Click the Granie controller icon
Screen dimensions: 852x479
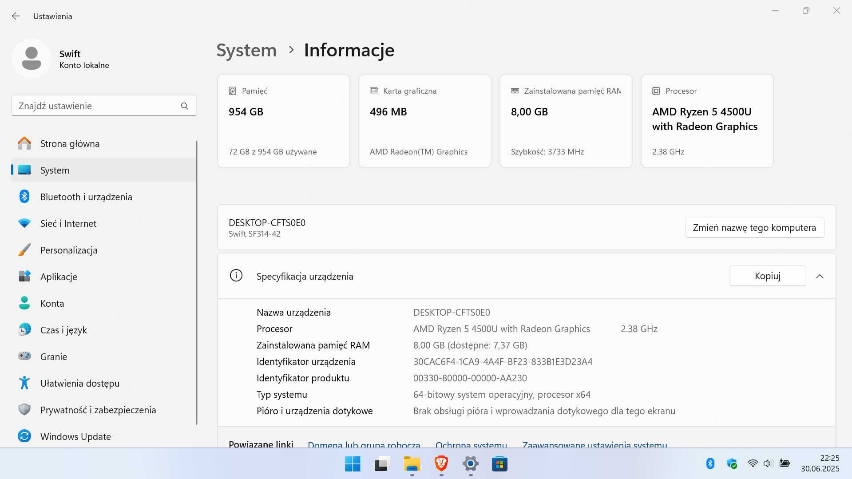tap(24, 356)
